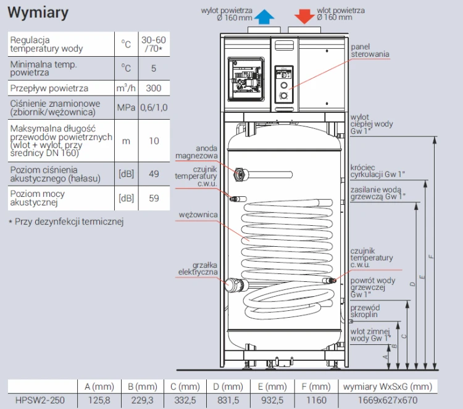Click the lower control panel knob
The image size is (463, 409).
coord(284,96)
